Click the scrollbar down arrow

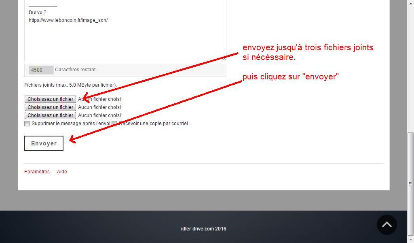tap(410, 240)
